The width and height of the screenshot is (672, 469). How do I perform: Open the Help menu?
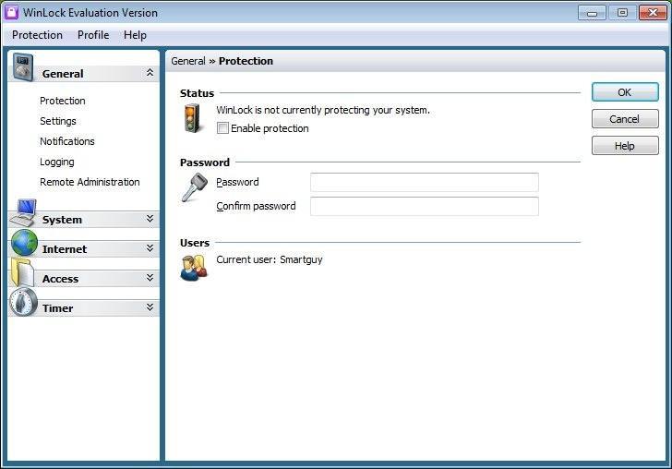135,35
